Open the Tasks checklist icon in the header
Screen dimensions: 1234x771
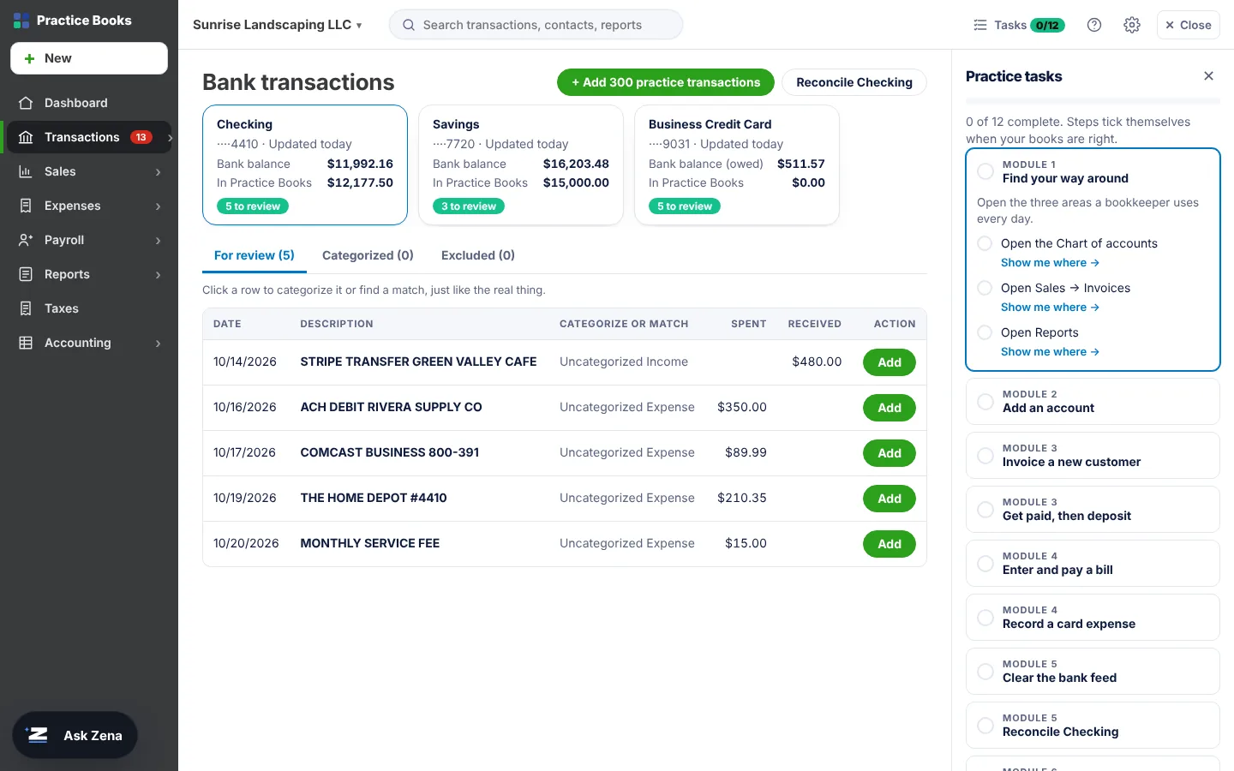click(x=980, y=25)
